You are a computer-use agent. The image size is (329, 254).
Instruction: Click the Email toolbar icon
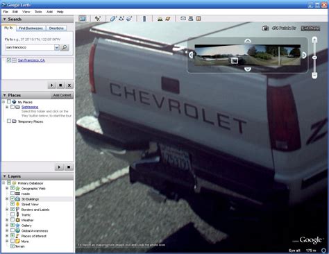click(183, 19)
